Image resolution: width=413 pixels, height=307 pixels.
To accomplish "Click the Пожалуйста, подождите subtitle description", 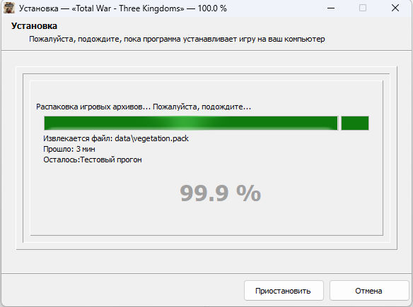I will (177, 39).
